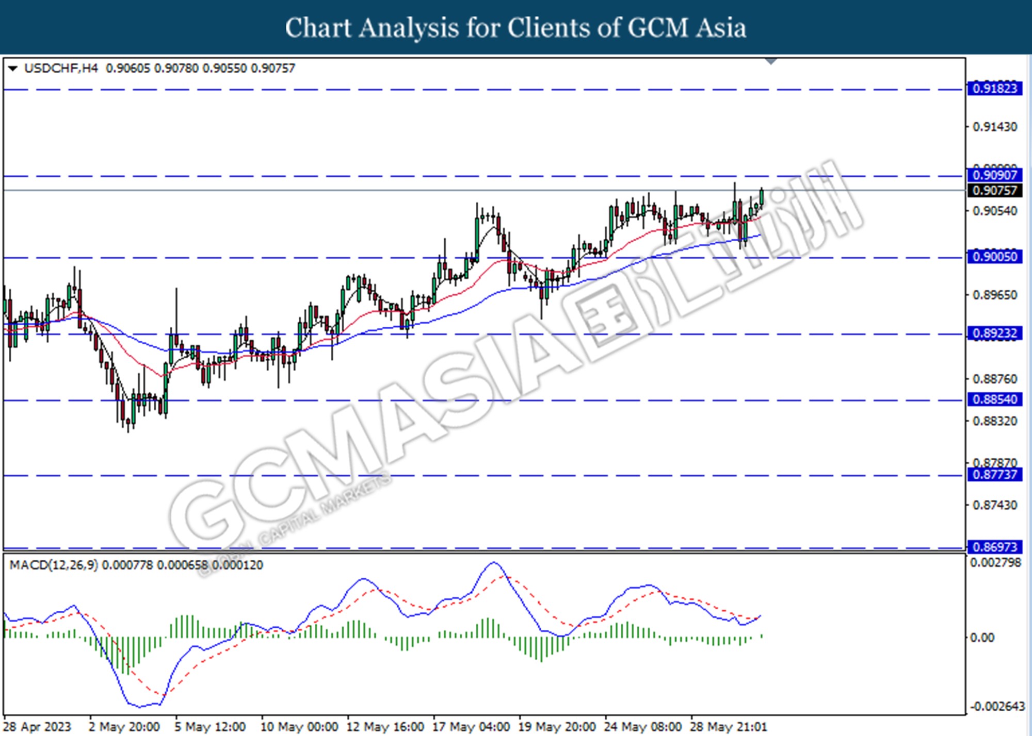
Task: Click the 0.90907 level price label
Action: [994, 175]
